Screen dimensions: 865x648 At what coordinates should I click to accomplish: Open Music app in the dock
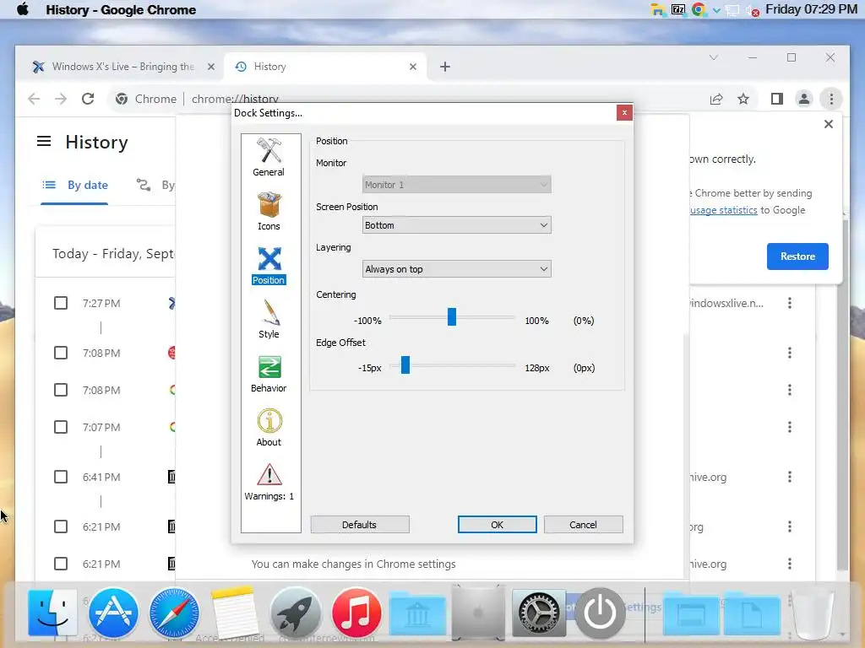356,613
